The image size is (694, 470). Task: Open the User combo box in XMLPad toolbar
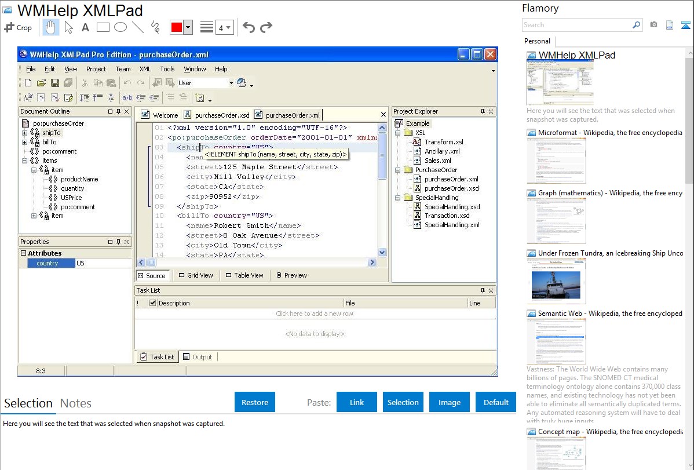coord(231,83)
